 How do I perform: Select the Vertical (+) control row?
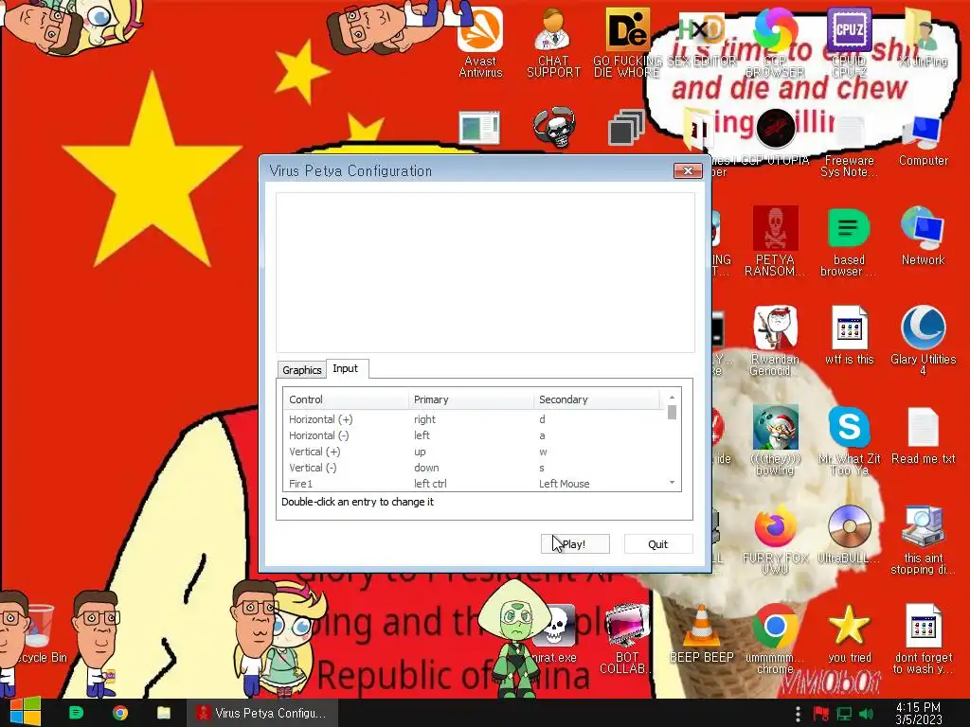[474, 452]
